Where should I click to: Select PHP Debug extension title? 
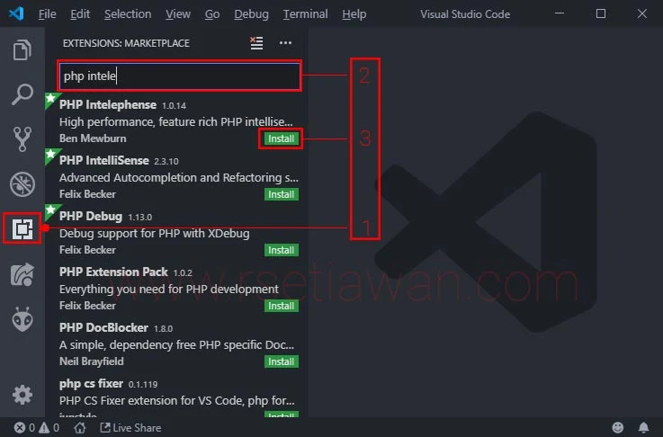[x=91, y=217]
